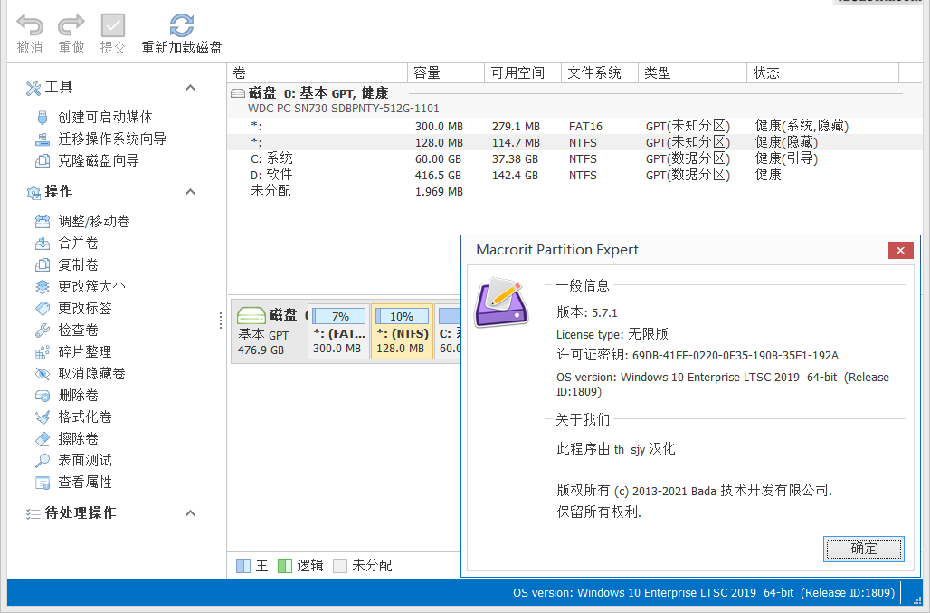Sort by 类型 column header
930x613 pixels.
pyautogui.click(x=692, y=73)
